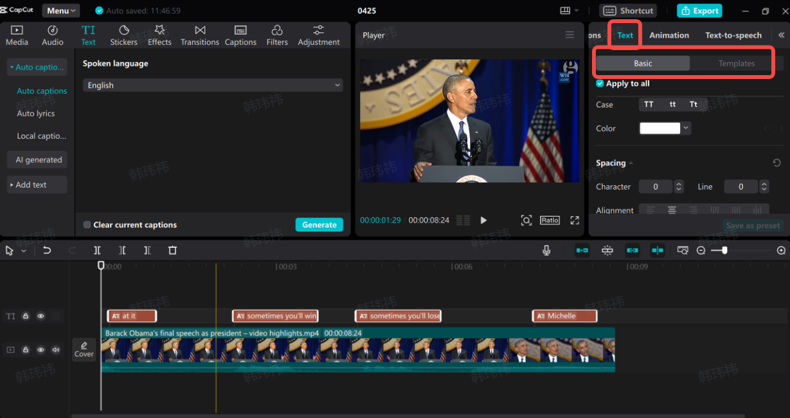Select Local captions in sidebar
The width and height of the screenshot is (790, 418).
[x=41, y=135]
